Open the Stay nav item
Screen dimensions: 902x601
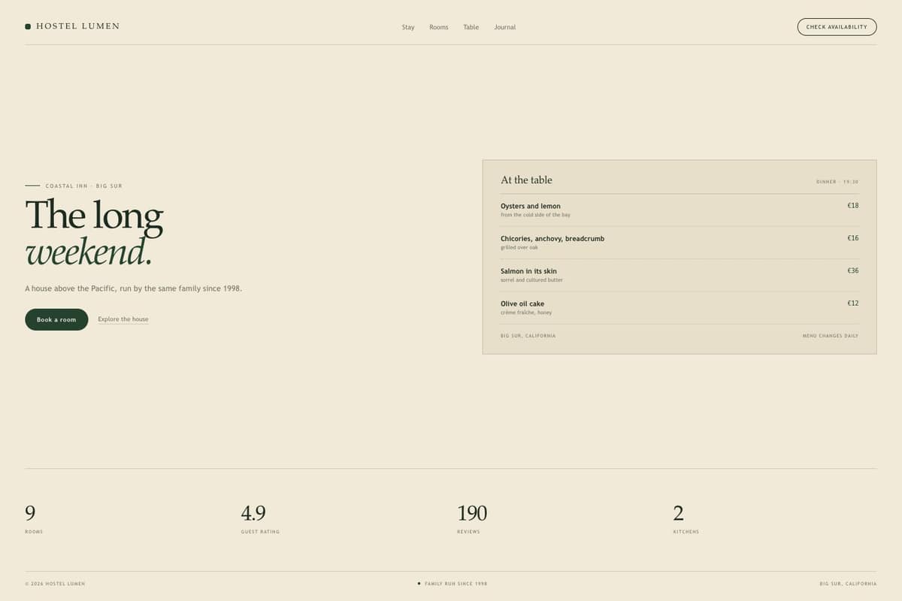[408, 27]
